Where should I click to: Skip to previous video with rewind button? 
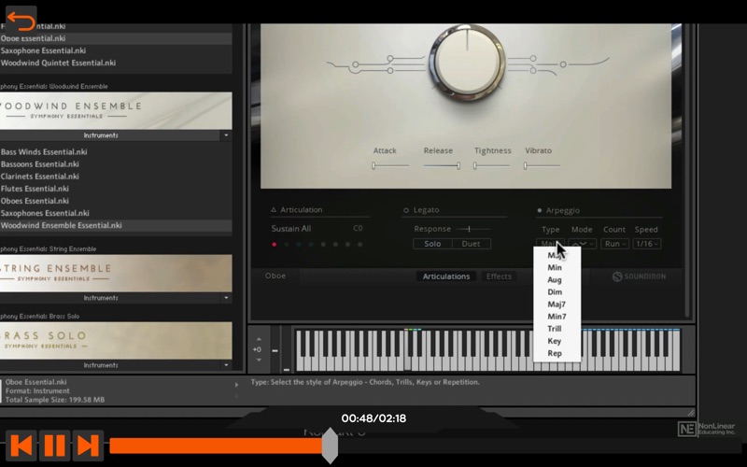[21, 446]
